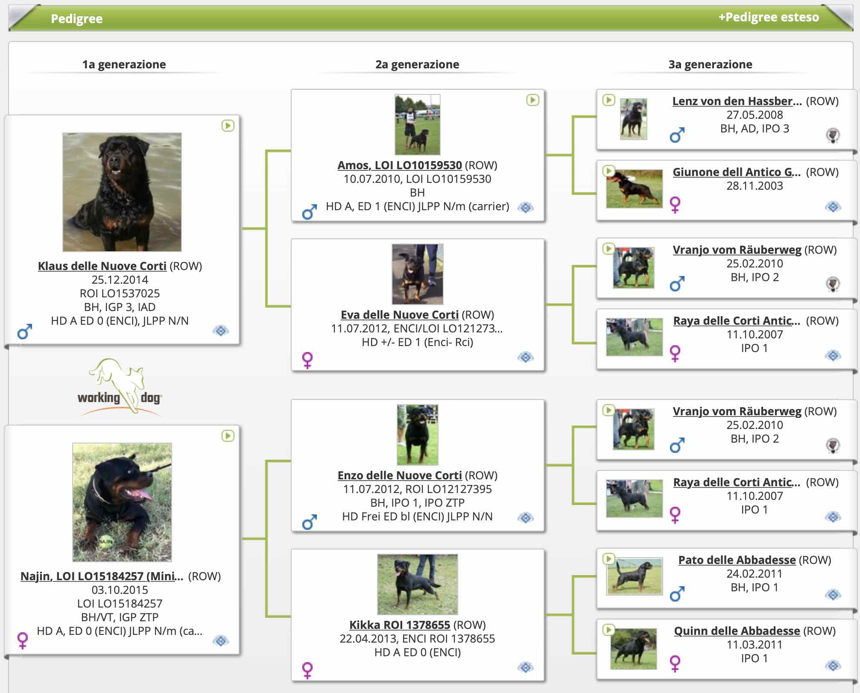
Task: Click the female symbol on Eva card
Action: click(x=307, y=361)
